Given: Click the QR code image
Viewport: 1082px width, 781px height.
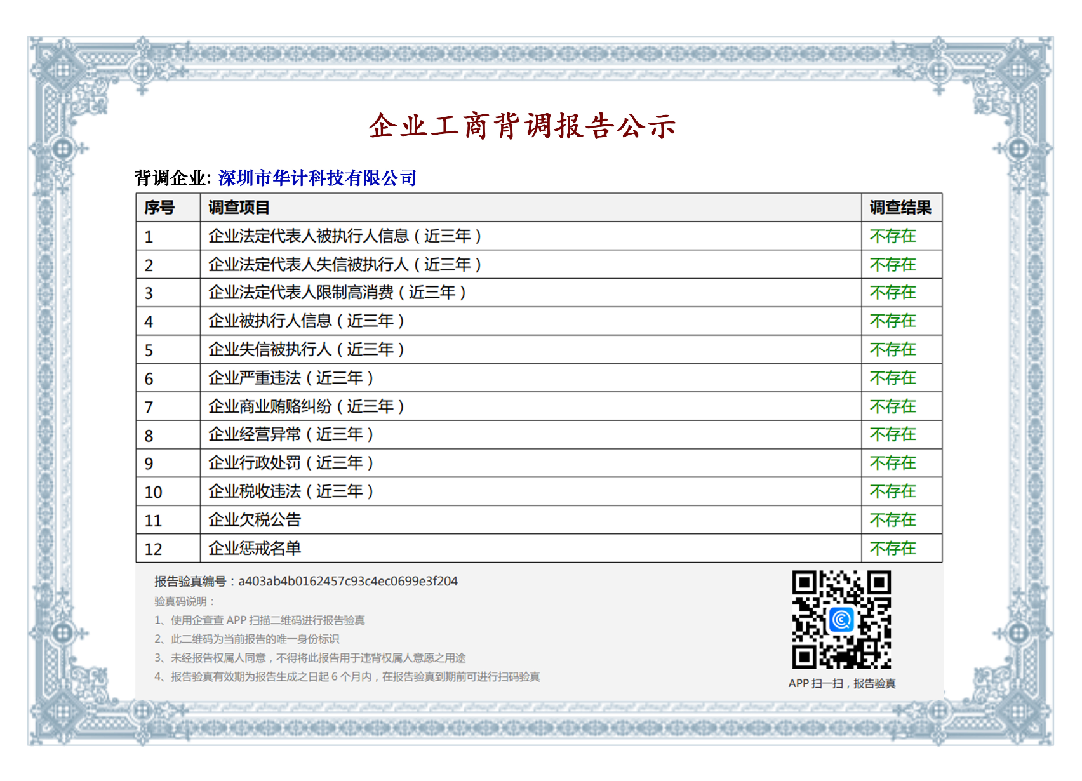Looking at the screenshot, I should 841,620.
